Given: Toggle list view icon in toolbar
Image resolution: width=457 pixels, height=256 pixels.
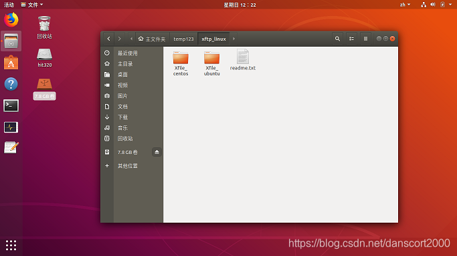Looking at the screenshot, I should point(351,39).
